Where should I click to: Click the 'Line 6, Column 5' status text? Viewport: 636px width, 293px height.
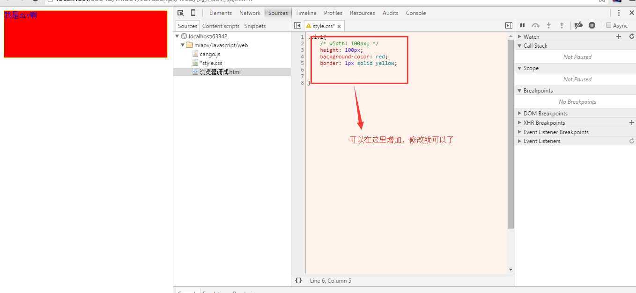331,281
